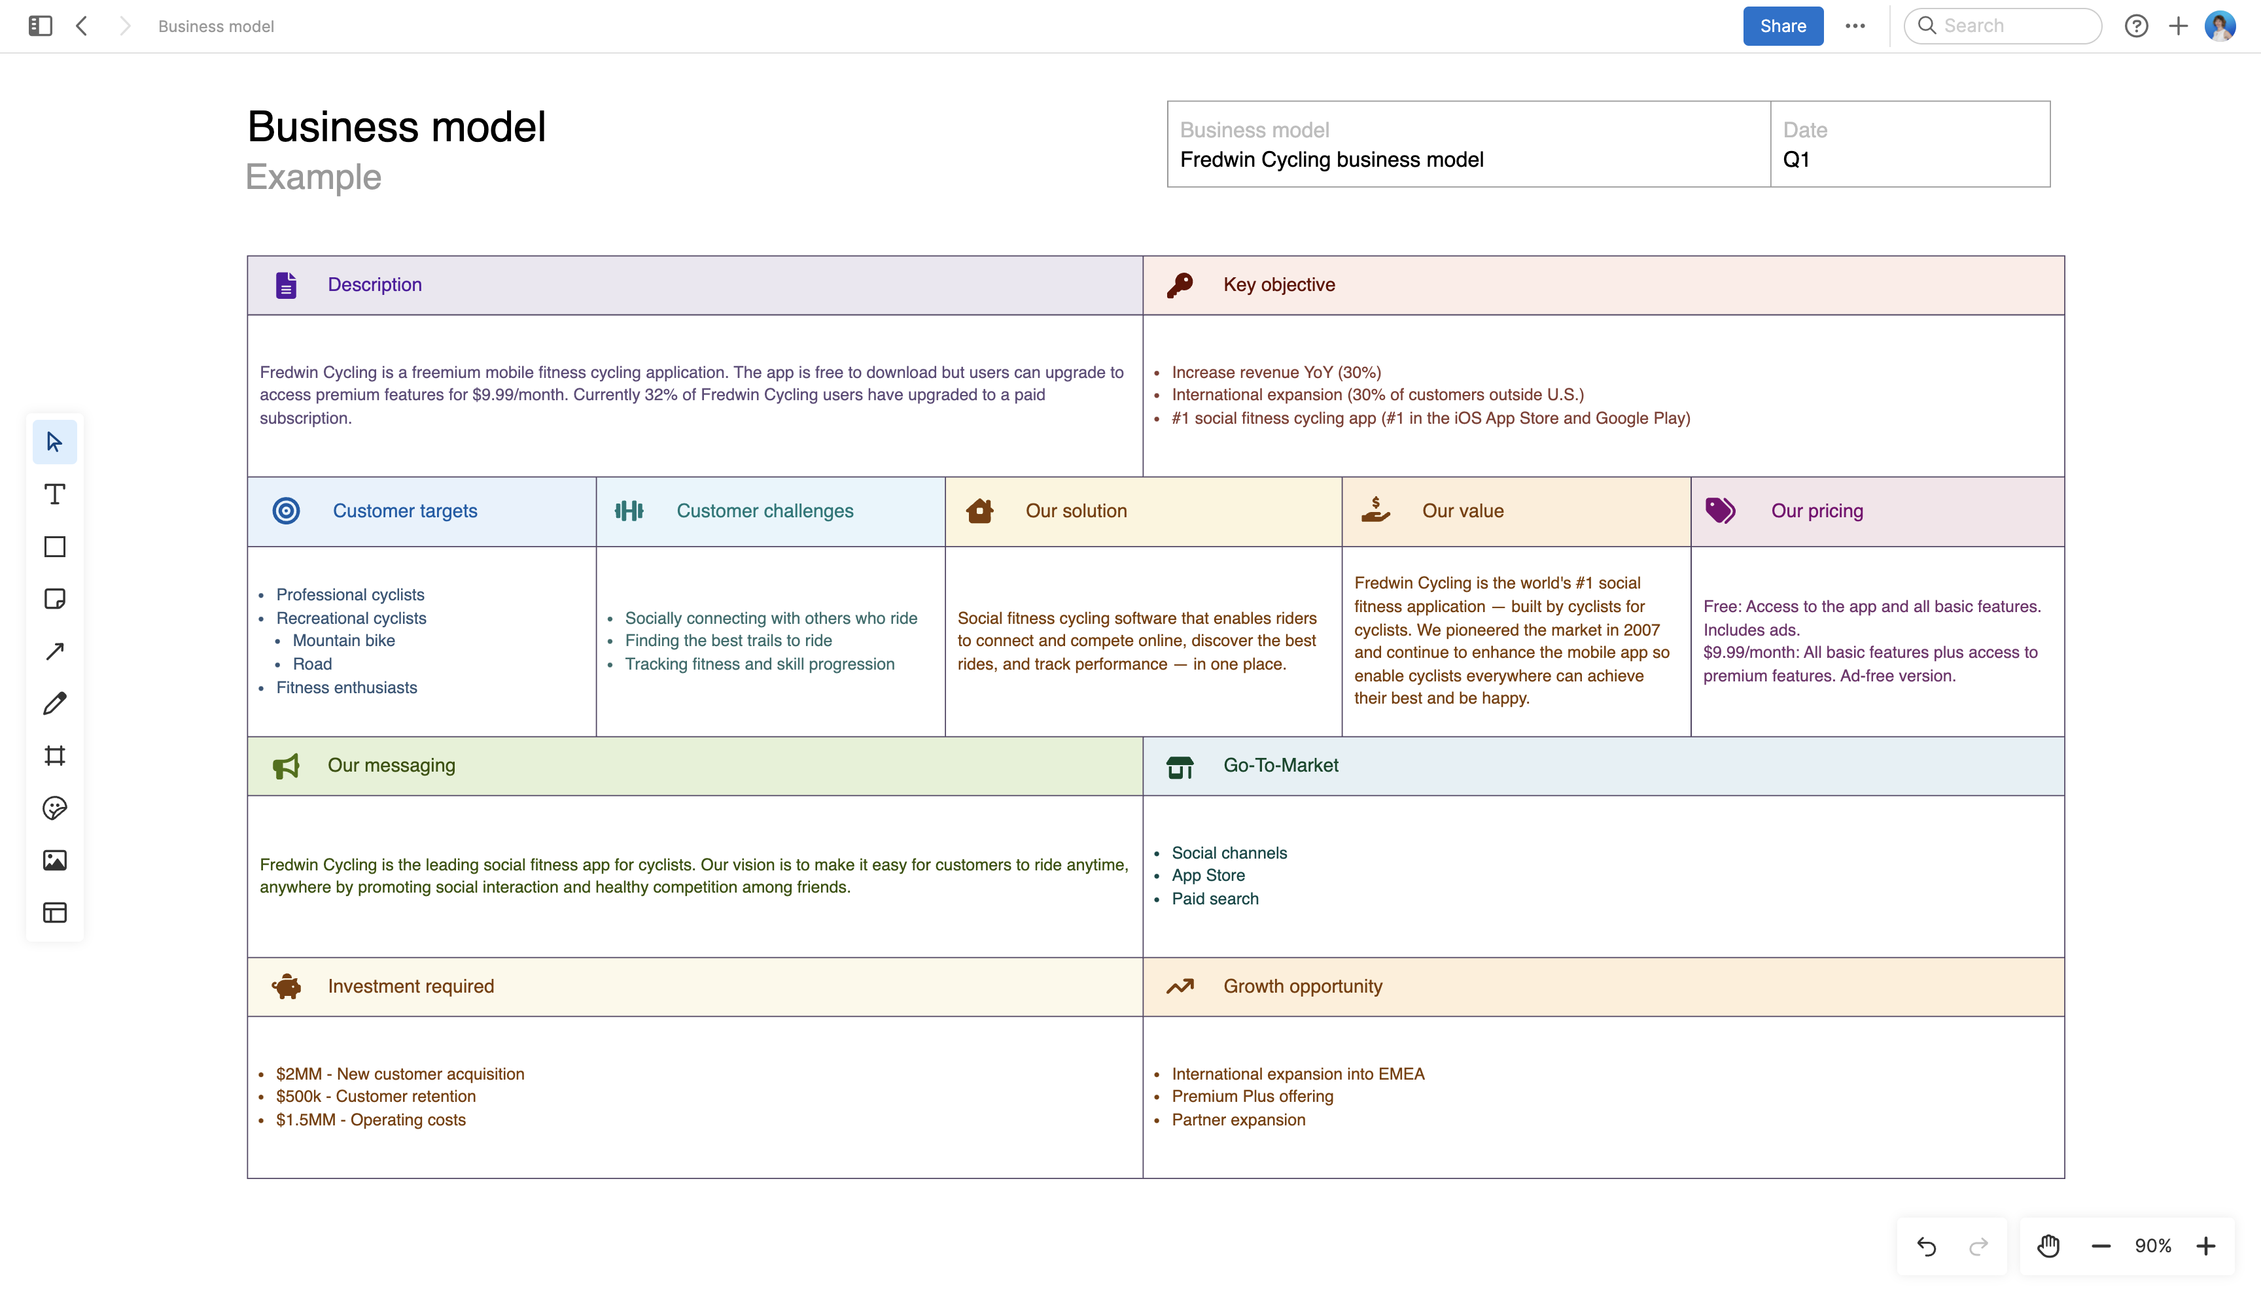The image size is (2261, 1300).
Task: Open the Help icon in the top bar
Action: pos(2136,26)
